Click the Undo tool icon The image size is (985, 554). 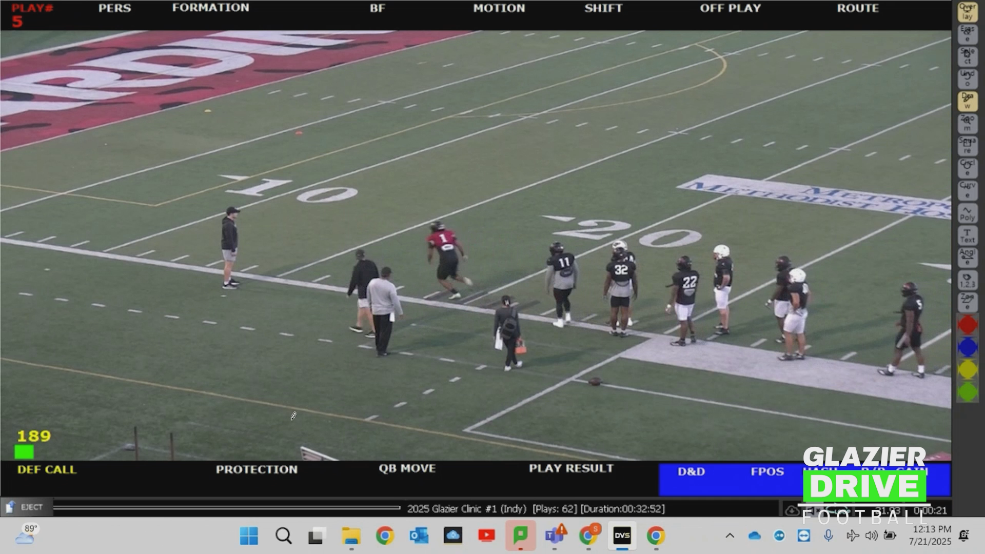pyautogui.click(x=967, y=79)
